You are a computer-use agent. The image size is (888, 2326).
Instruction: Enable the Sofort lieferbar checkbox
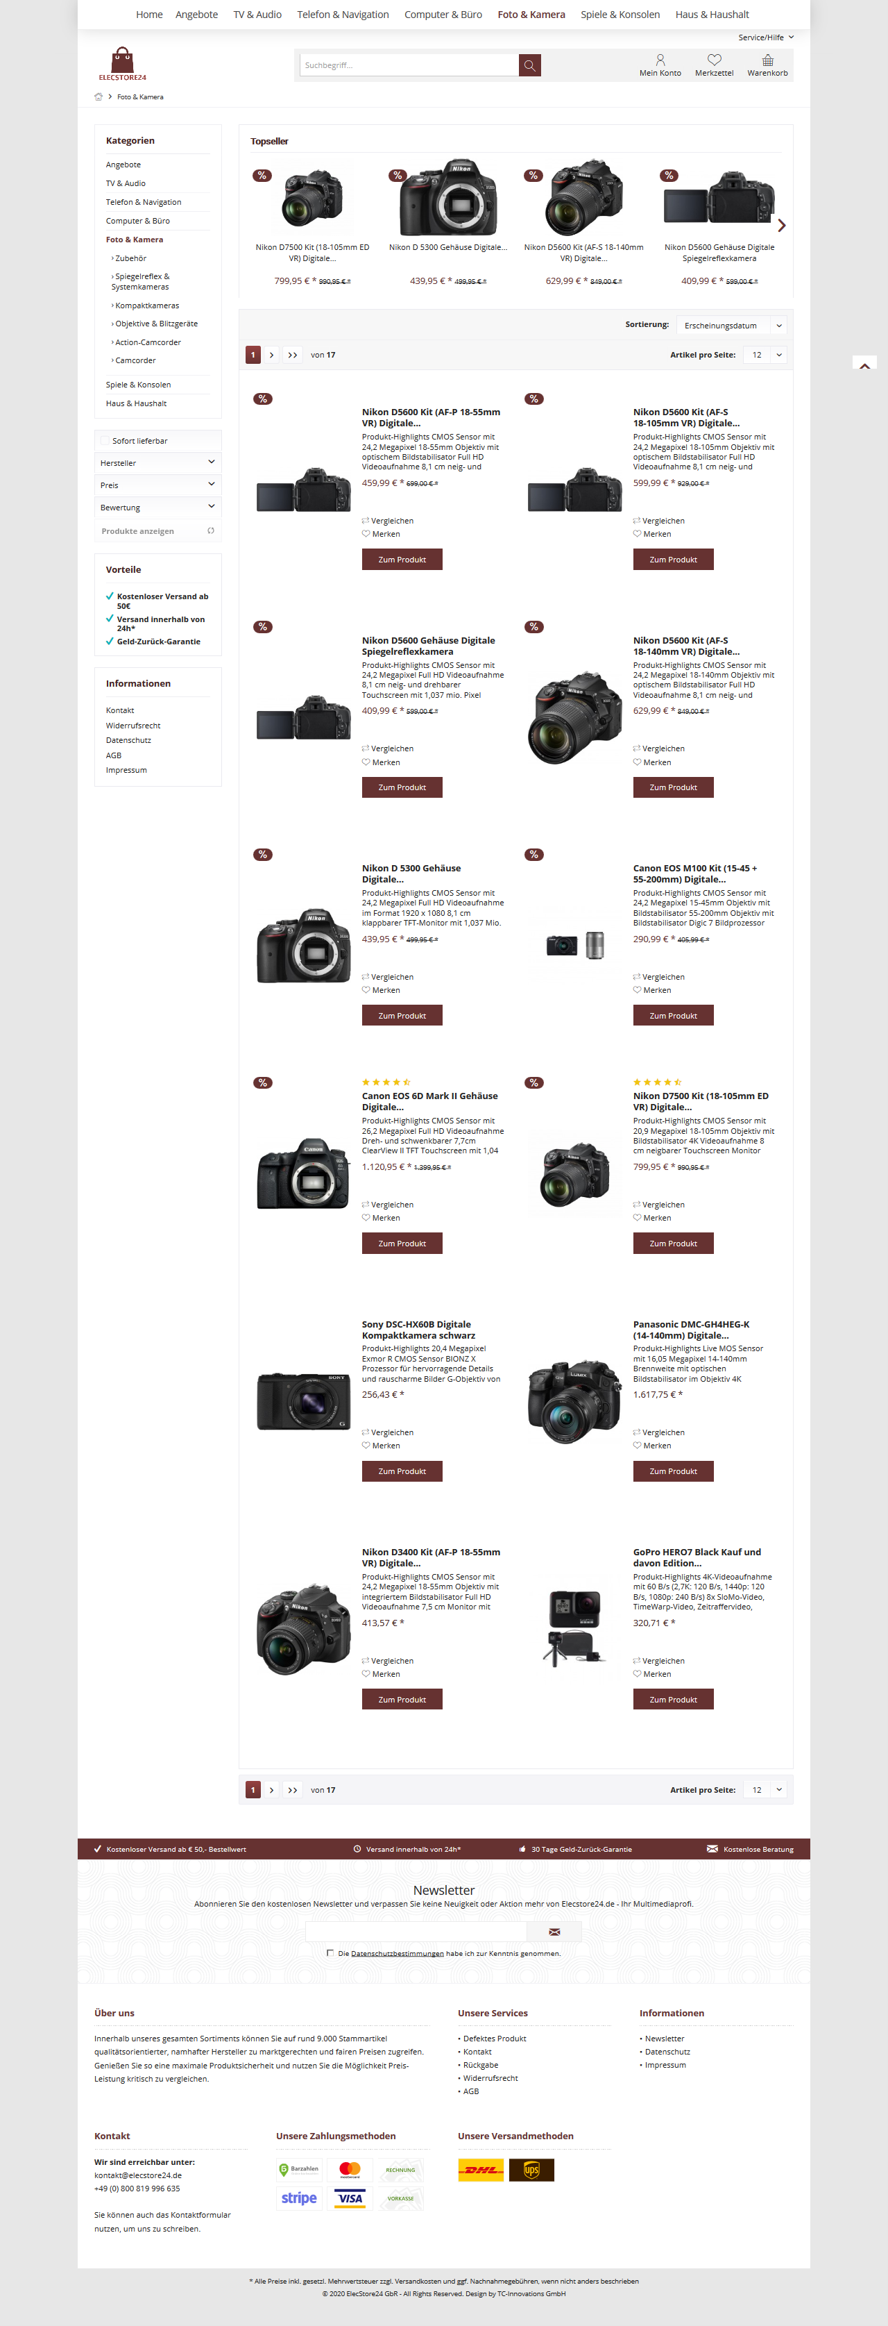pos(105,441)
